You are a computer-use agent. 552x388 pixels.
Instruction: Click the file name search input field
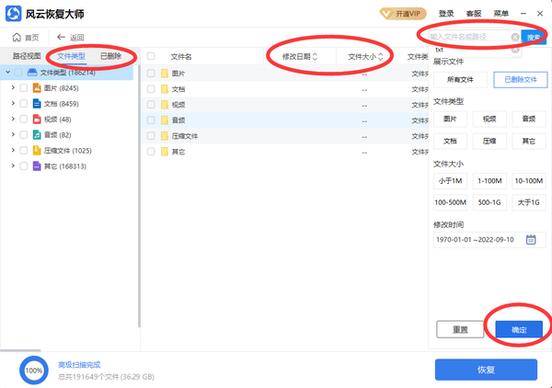click(x=469, y=37)
